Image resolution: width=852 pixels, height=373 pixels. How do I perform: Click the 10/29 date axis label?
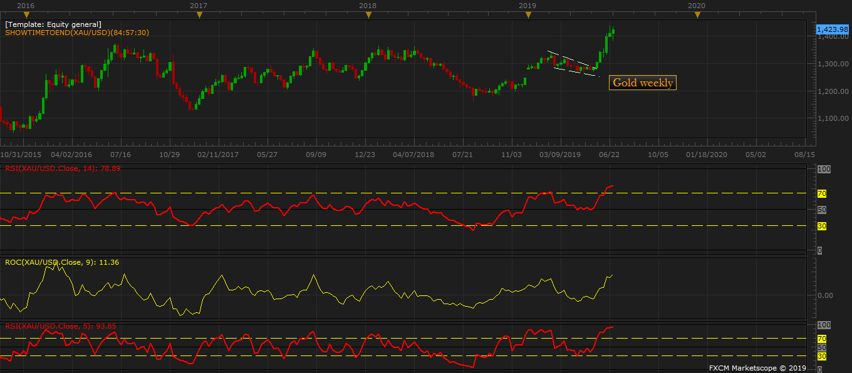pos(170,154)
